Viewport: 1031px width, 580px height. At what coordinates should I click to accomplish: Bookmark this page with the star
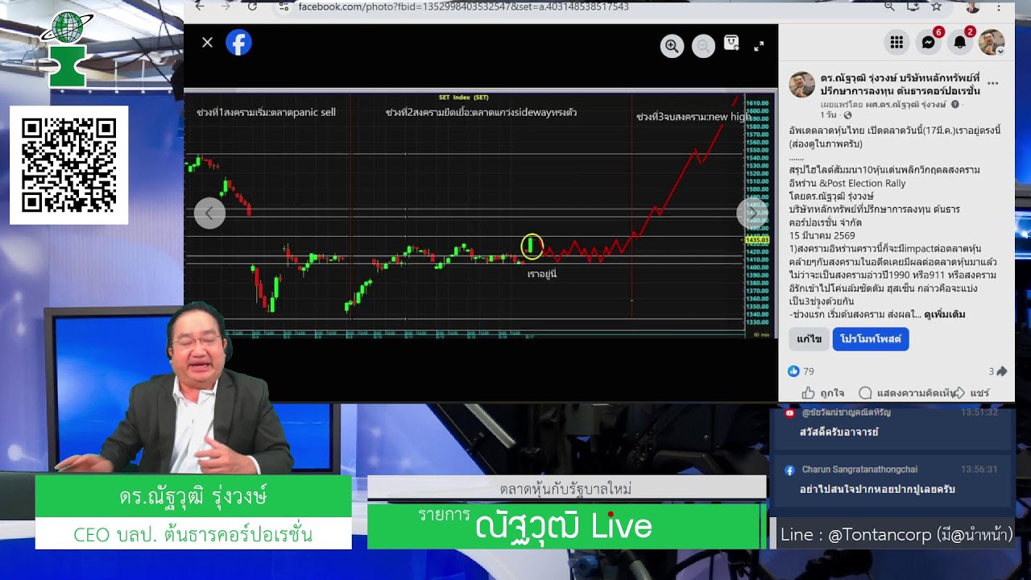click(936, 6)
